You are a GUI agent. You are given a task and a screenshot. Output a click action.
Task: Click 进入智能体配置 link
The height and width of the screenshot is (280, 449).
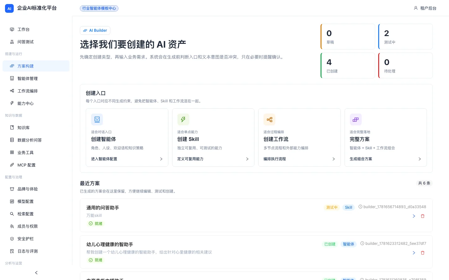coord(104,159)
